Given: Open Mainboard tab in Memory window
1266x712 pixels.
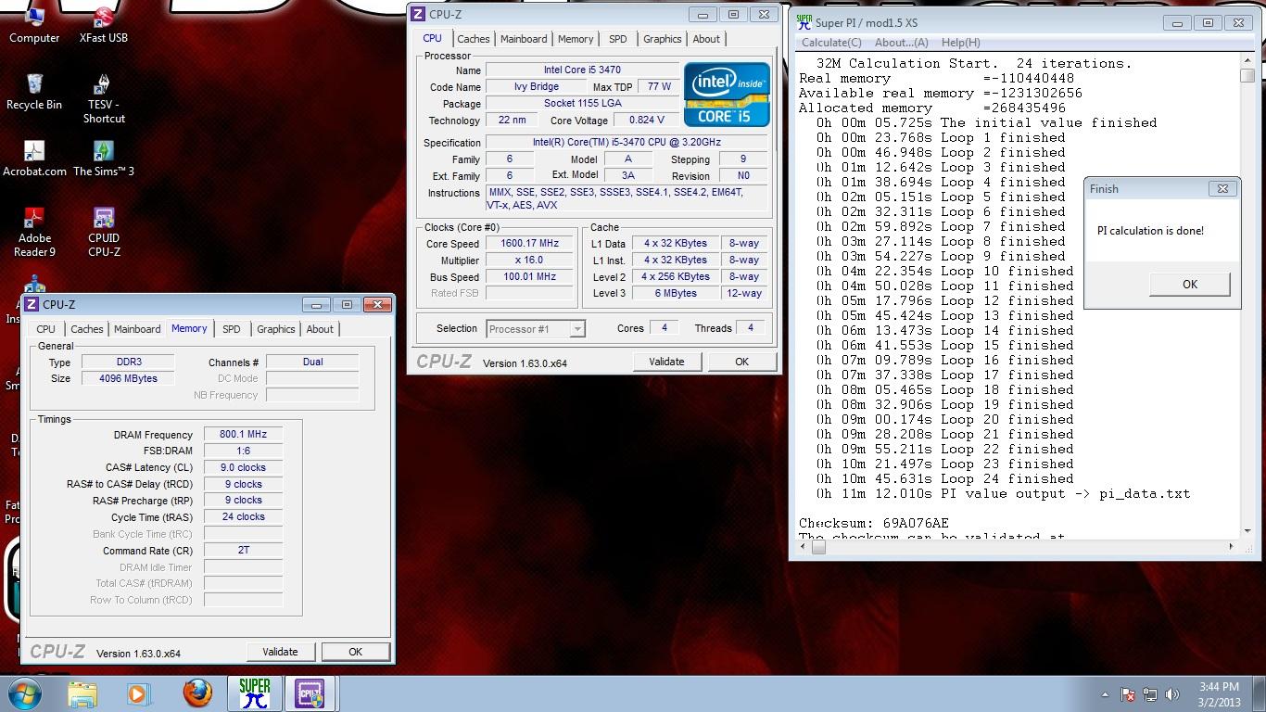Looking at the screenshot, I should click(x=137, y=329).
